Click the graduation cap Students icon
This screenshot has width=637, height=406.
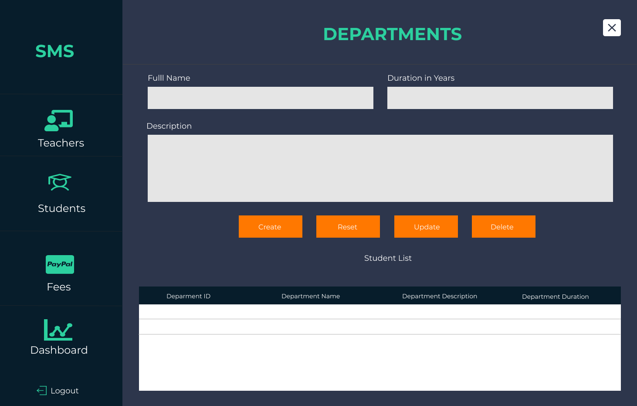[x=60, y=182]
